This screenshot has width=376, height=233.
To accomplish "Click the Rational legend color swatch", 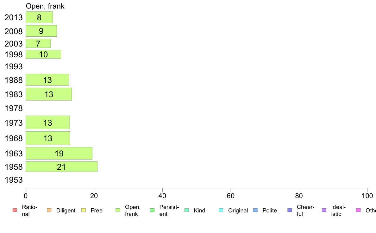I will pyautogui.click(x=15, y=210).
